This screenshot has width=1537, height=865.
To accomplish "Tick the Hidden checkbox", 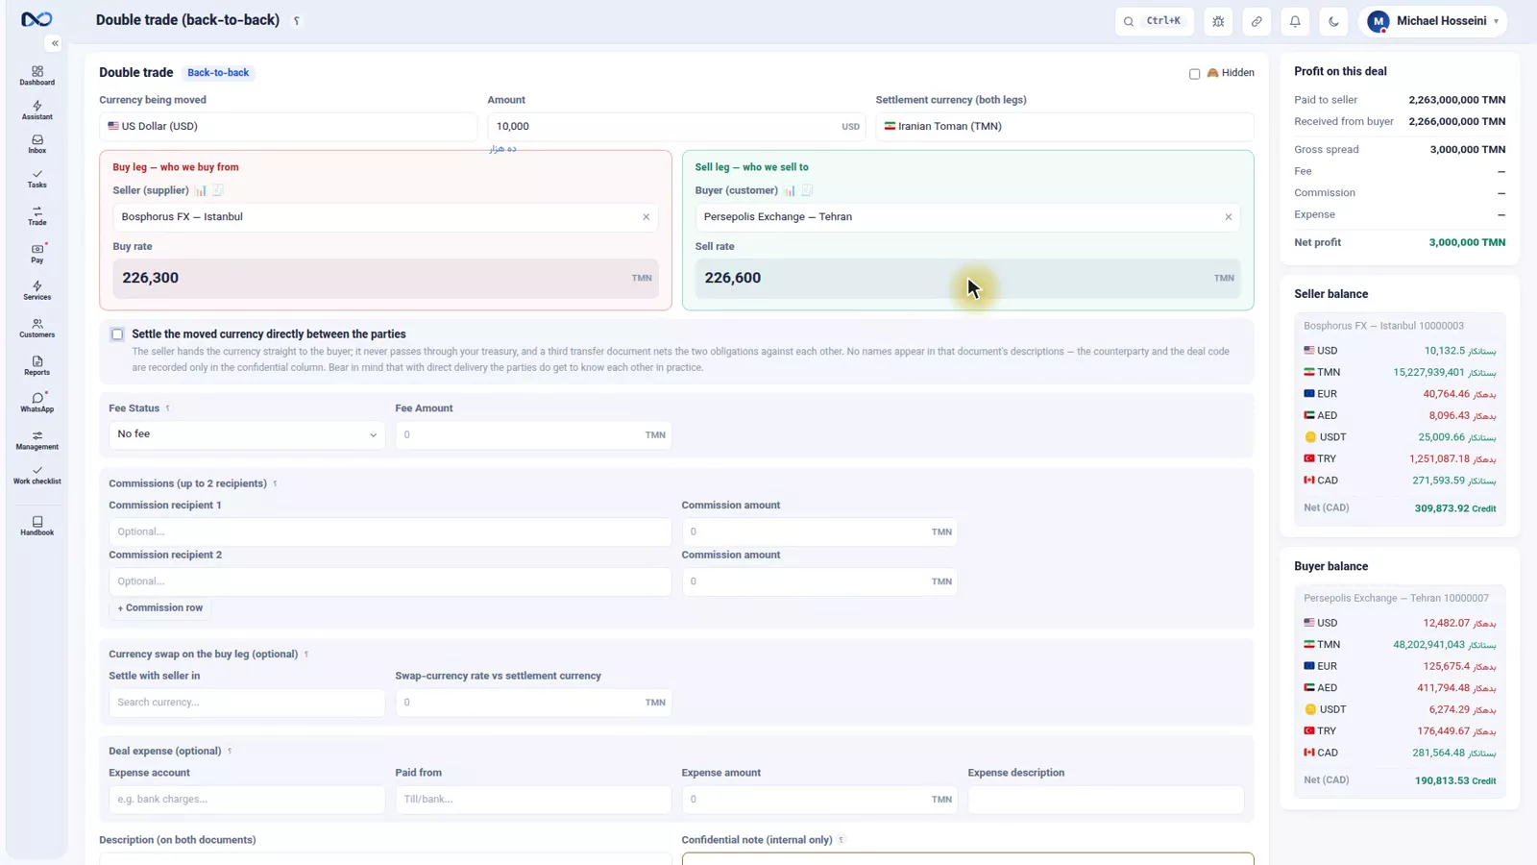I will 1194,74.
